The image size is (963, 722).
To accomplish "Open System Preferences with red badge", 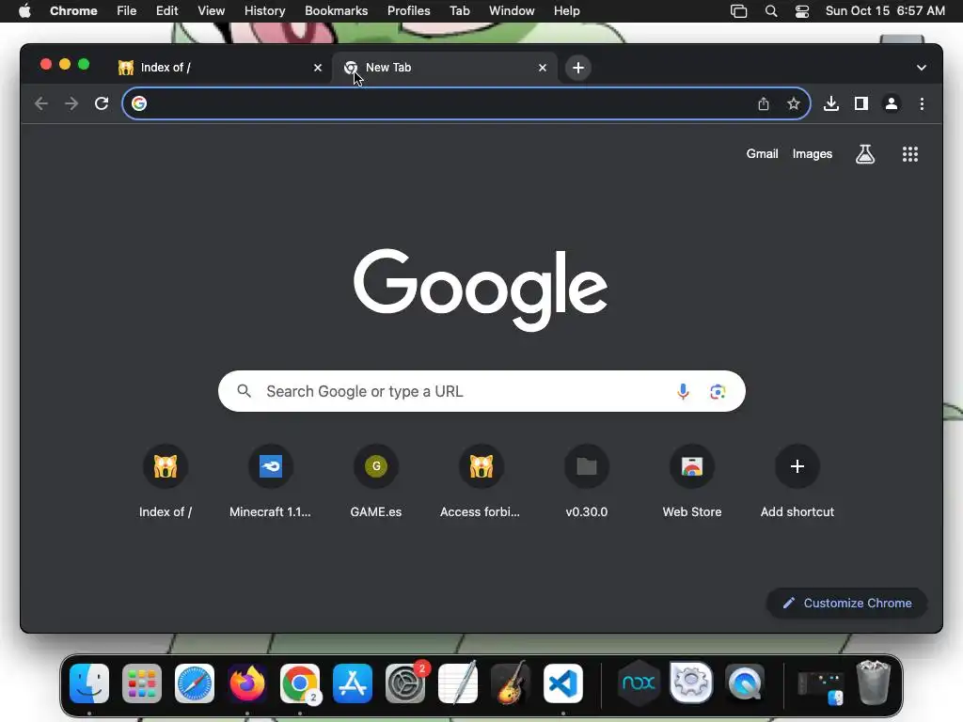I will coord(405,683).
